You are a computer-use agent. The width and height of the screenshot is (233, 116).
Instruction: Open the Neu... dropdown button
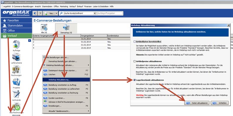(51, 13)
